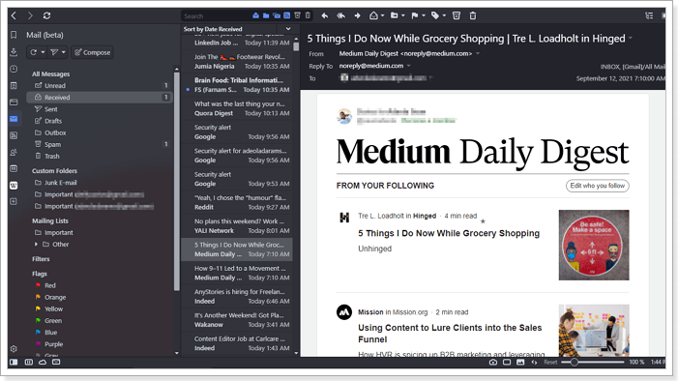Click the Reply All double-arrow icon
Viewport: 678px width, 381px height.
click(340, 15)
